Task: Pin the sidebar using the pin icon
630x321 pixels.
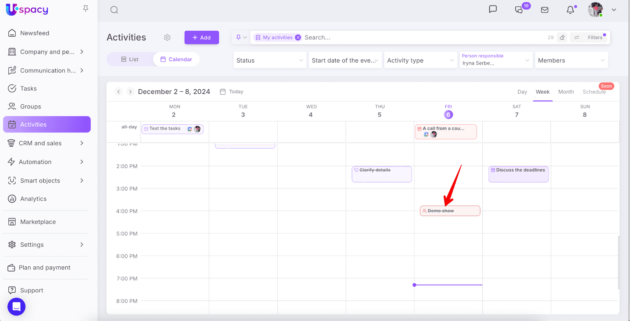Action: click(85, 9)
